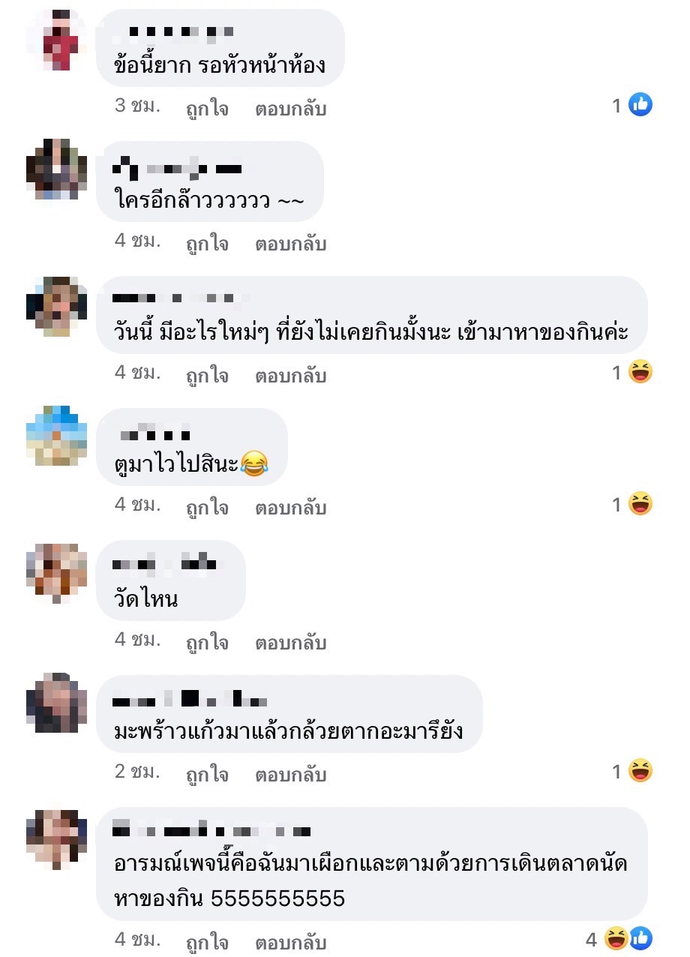690x957 pixels.
Task: Reply to the comment ข้อนี้ยาก รอหัวหน้าห้อง
Action: [291, 109]
